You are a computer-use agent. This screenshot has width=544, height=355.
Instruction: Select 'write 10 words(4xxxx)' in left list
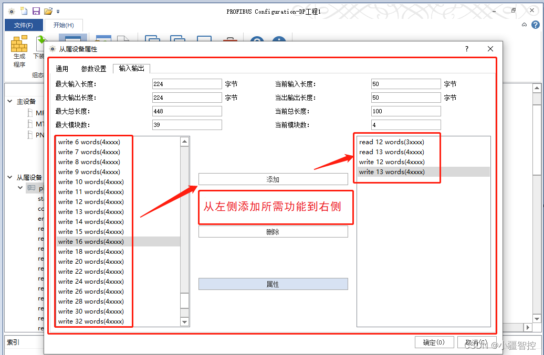(118, 182)
